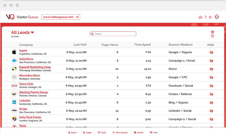
Task: Sort by Company column header
Action: [x=26, y=45]
